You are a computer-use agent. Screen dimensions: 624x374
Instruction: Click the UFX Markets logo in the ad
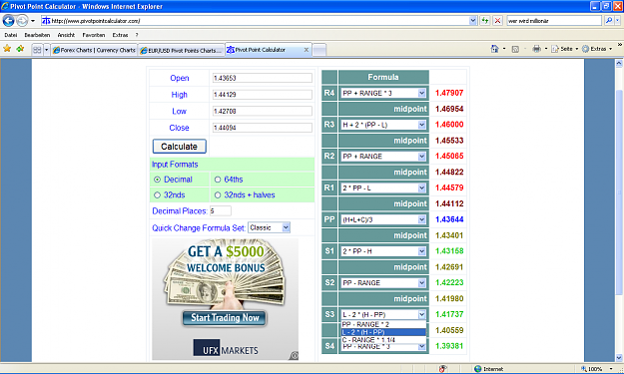(226, 348)
